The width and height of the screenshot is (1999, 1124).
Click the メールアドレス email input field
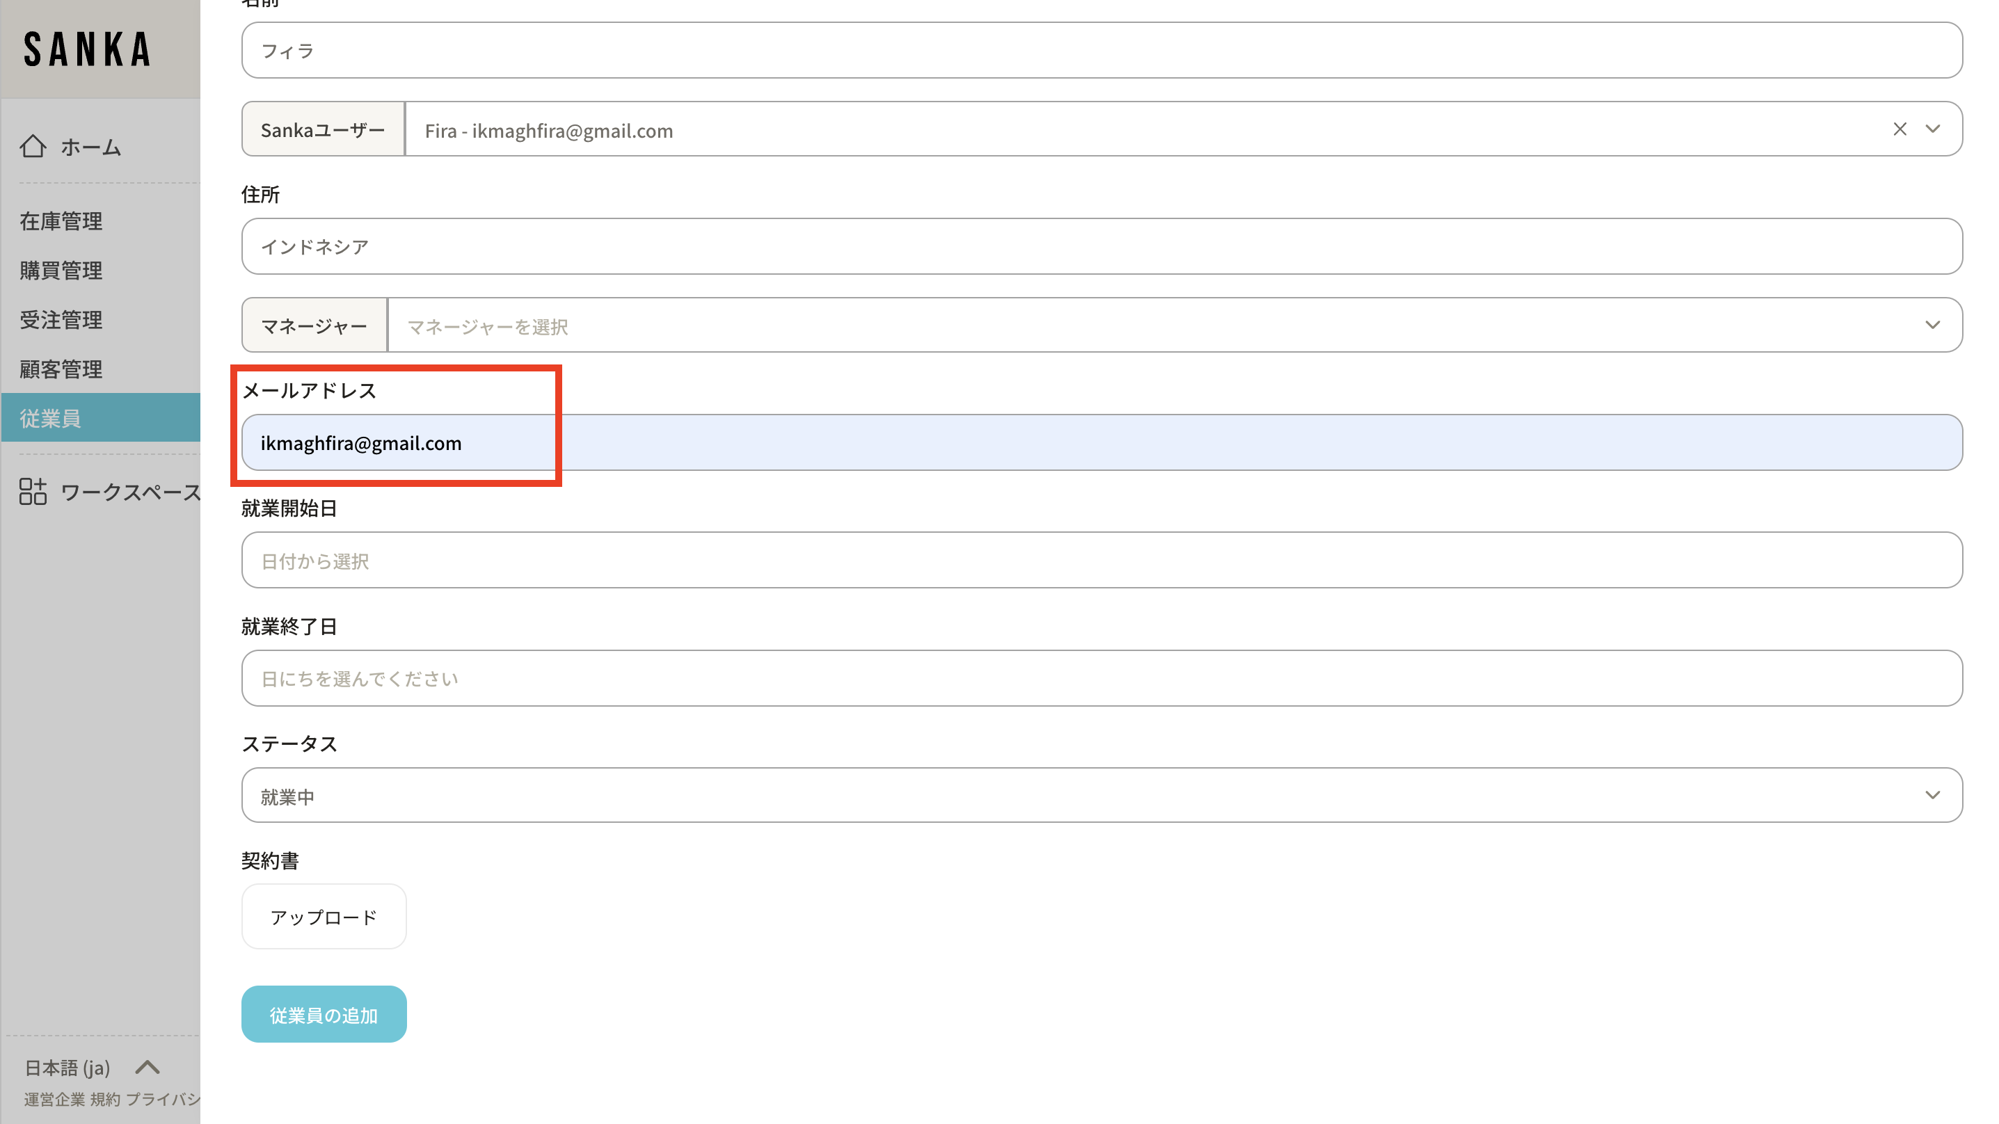pyautogui.click(x=1101, y=443)
